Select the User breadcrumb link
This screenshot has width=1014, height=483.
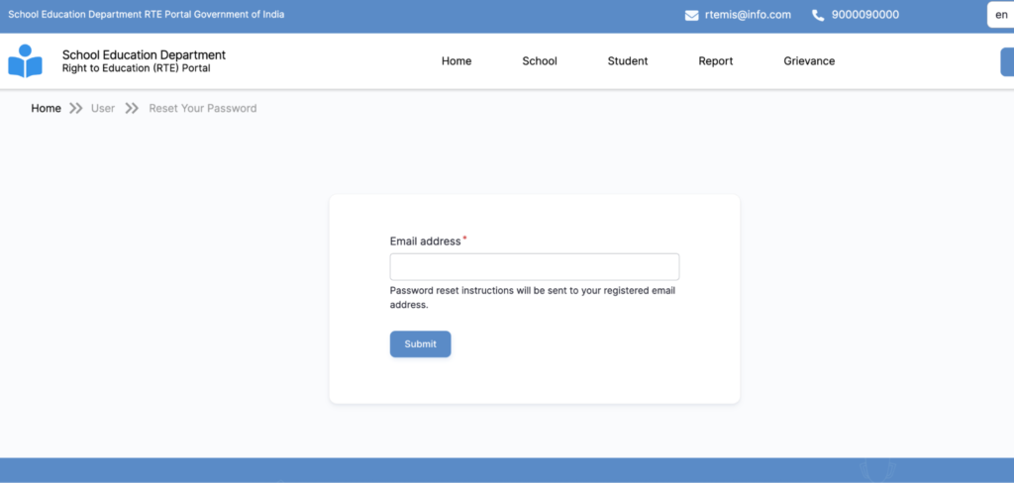click(103, 109)
